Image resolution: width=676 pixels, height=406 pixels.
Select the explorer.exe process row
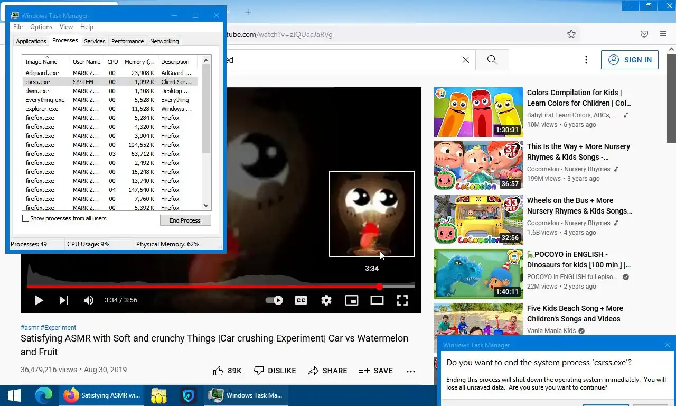coord(110,109)
